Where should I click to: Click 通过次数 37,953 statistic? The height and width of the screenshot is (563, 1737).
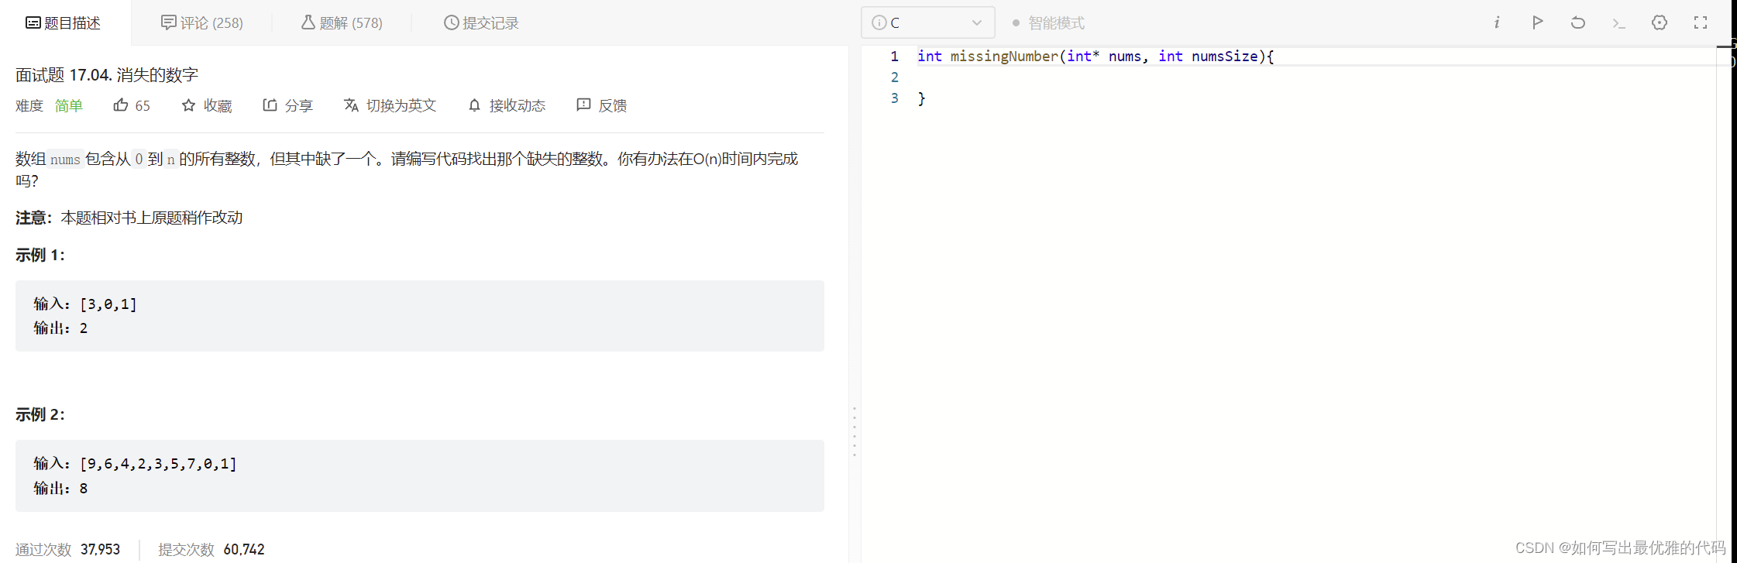point(67,549)
